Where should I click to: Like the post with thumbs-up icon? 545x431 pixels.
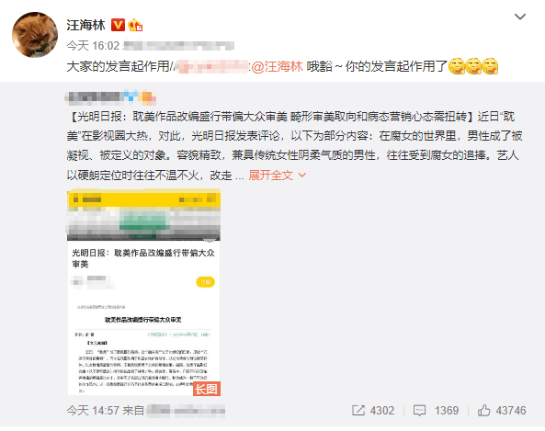[483, 411]
